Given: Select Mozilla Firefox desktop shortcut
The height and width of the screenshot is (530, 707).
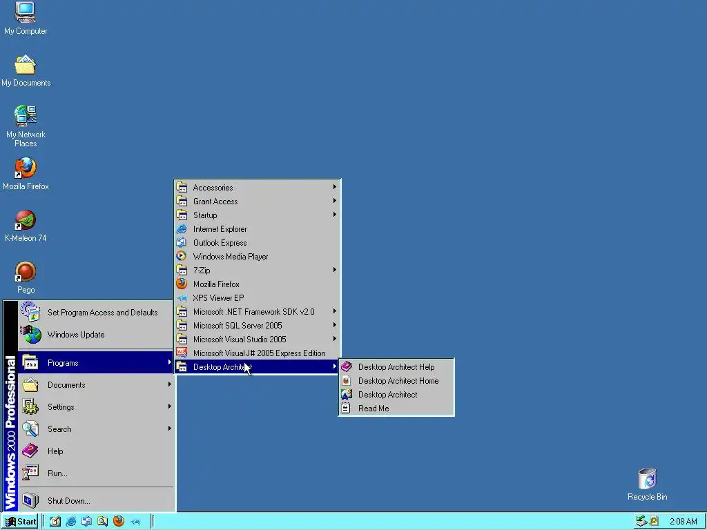Looking at the screenshot, I should pos(26,173).
